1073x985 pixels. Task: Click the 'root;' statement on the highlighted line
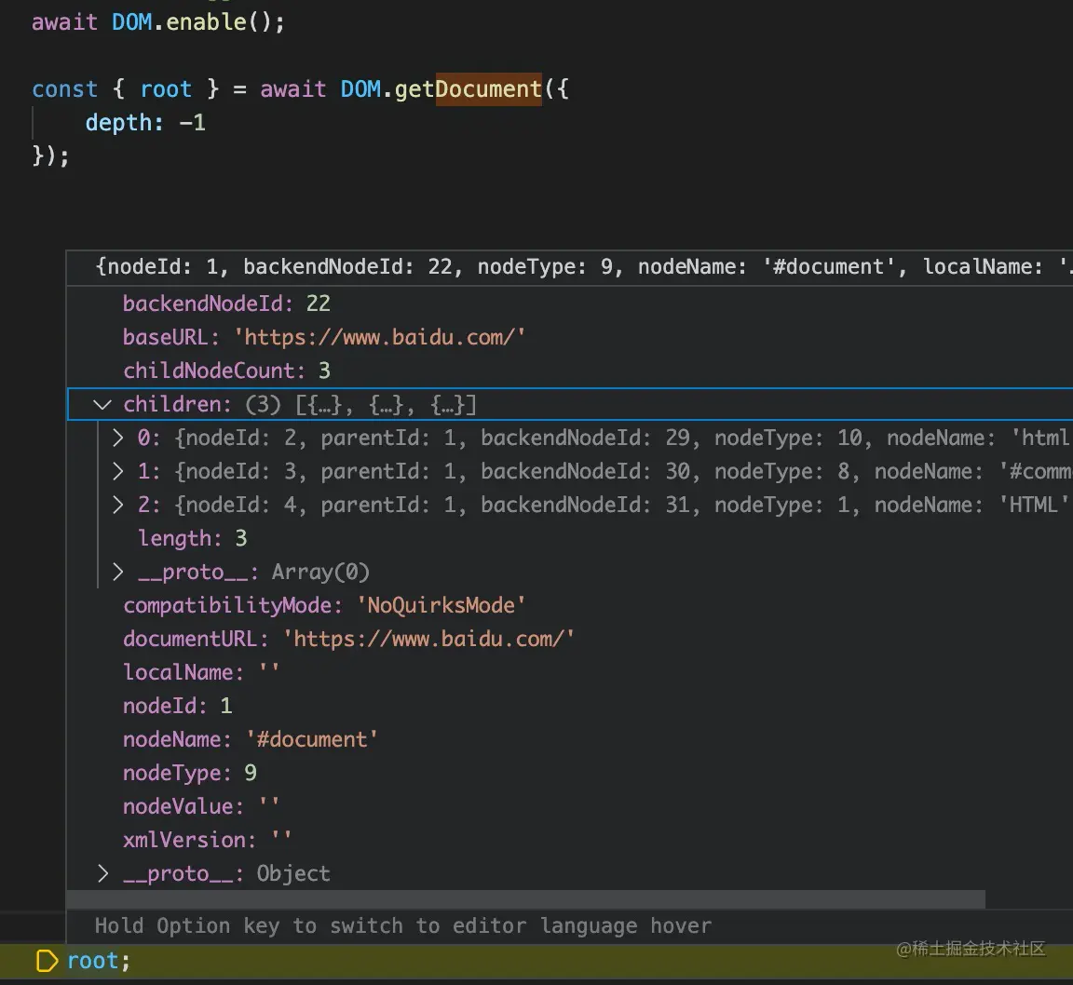tap(99, 961)
